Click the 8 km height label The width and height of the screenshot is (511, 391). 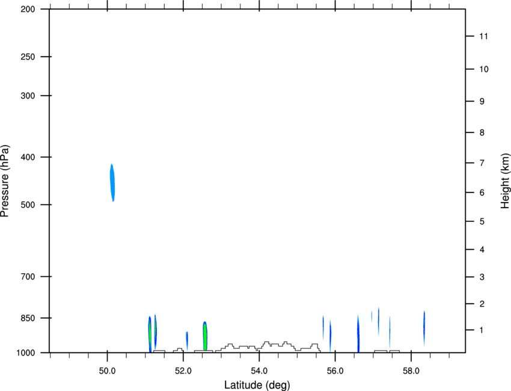pyautogui.click(x=482, y=133)
